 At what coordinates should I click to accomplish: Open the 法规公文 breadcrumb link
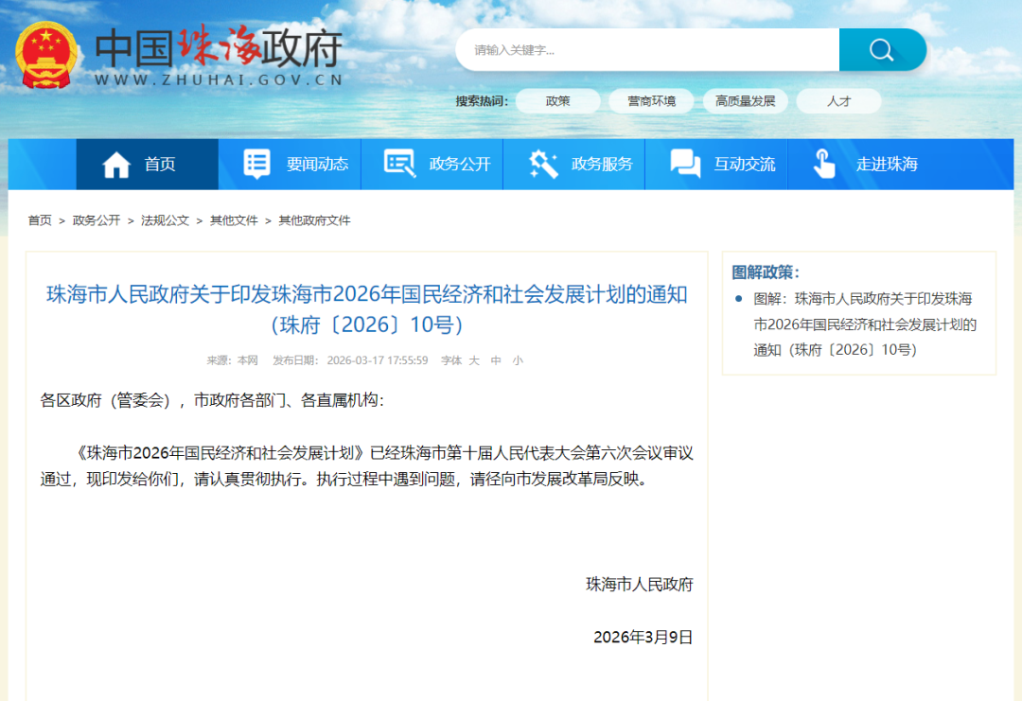pos(163,219)
